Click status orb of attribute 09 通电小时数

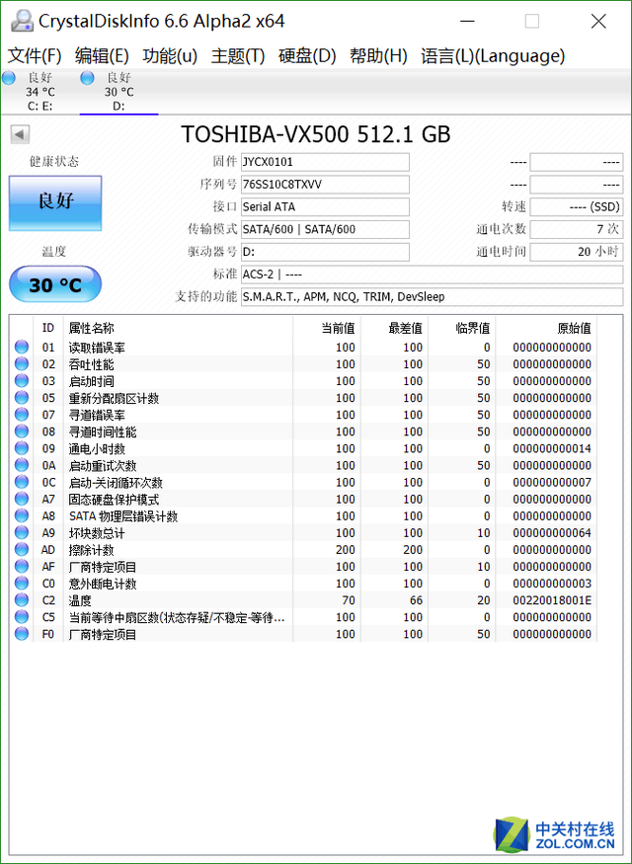[x=22, y=448]
